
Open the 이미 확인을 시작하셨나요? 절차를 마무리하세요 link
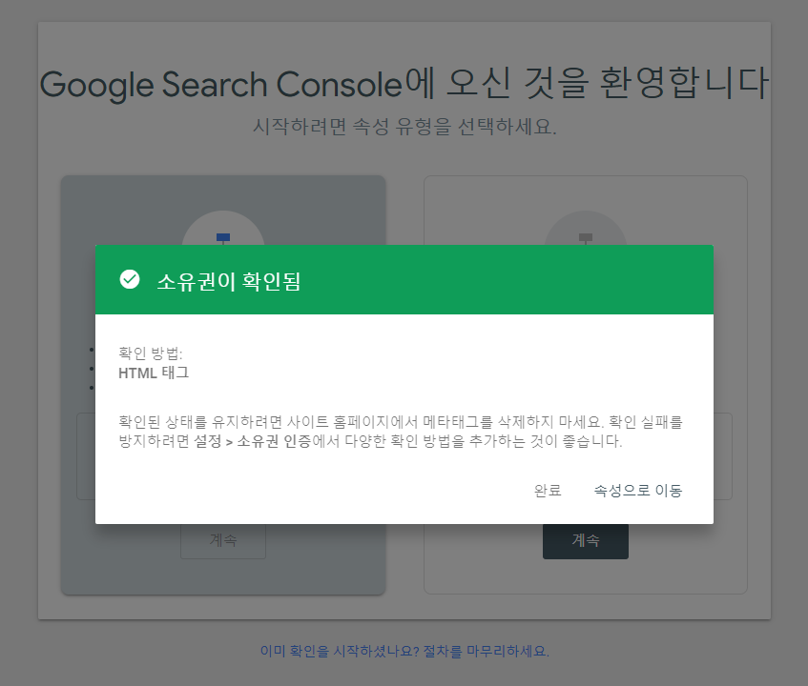[404, 651]
